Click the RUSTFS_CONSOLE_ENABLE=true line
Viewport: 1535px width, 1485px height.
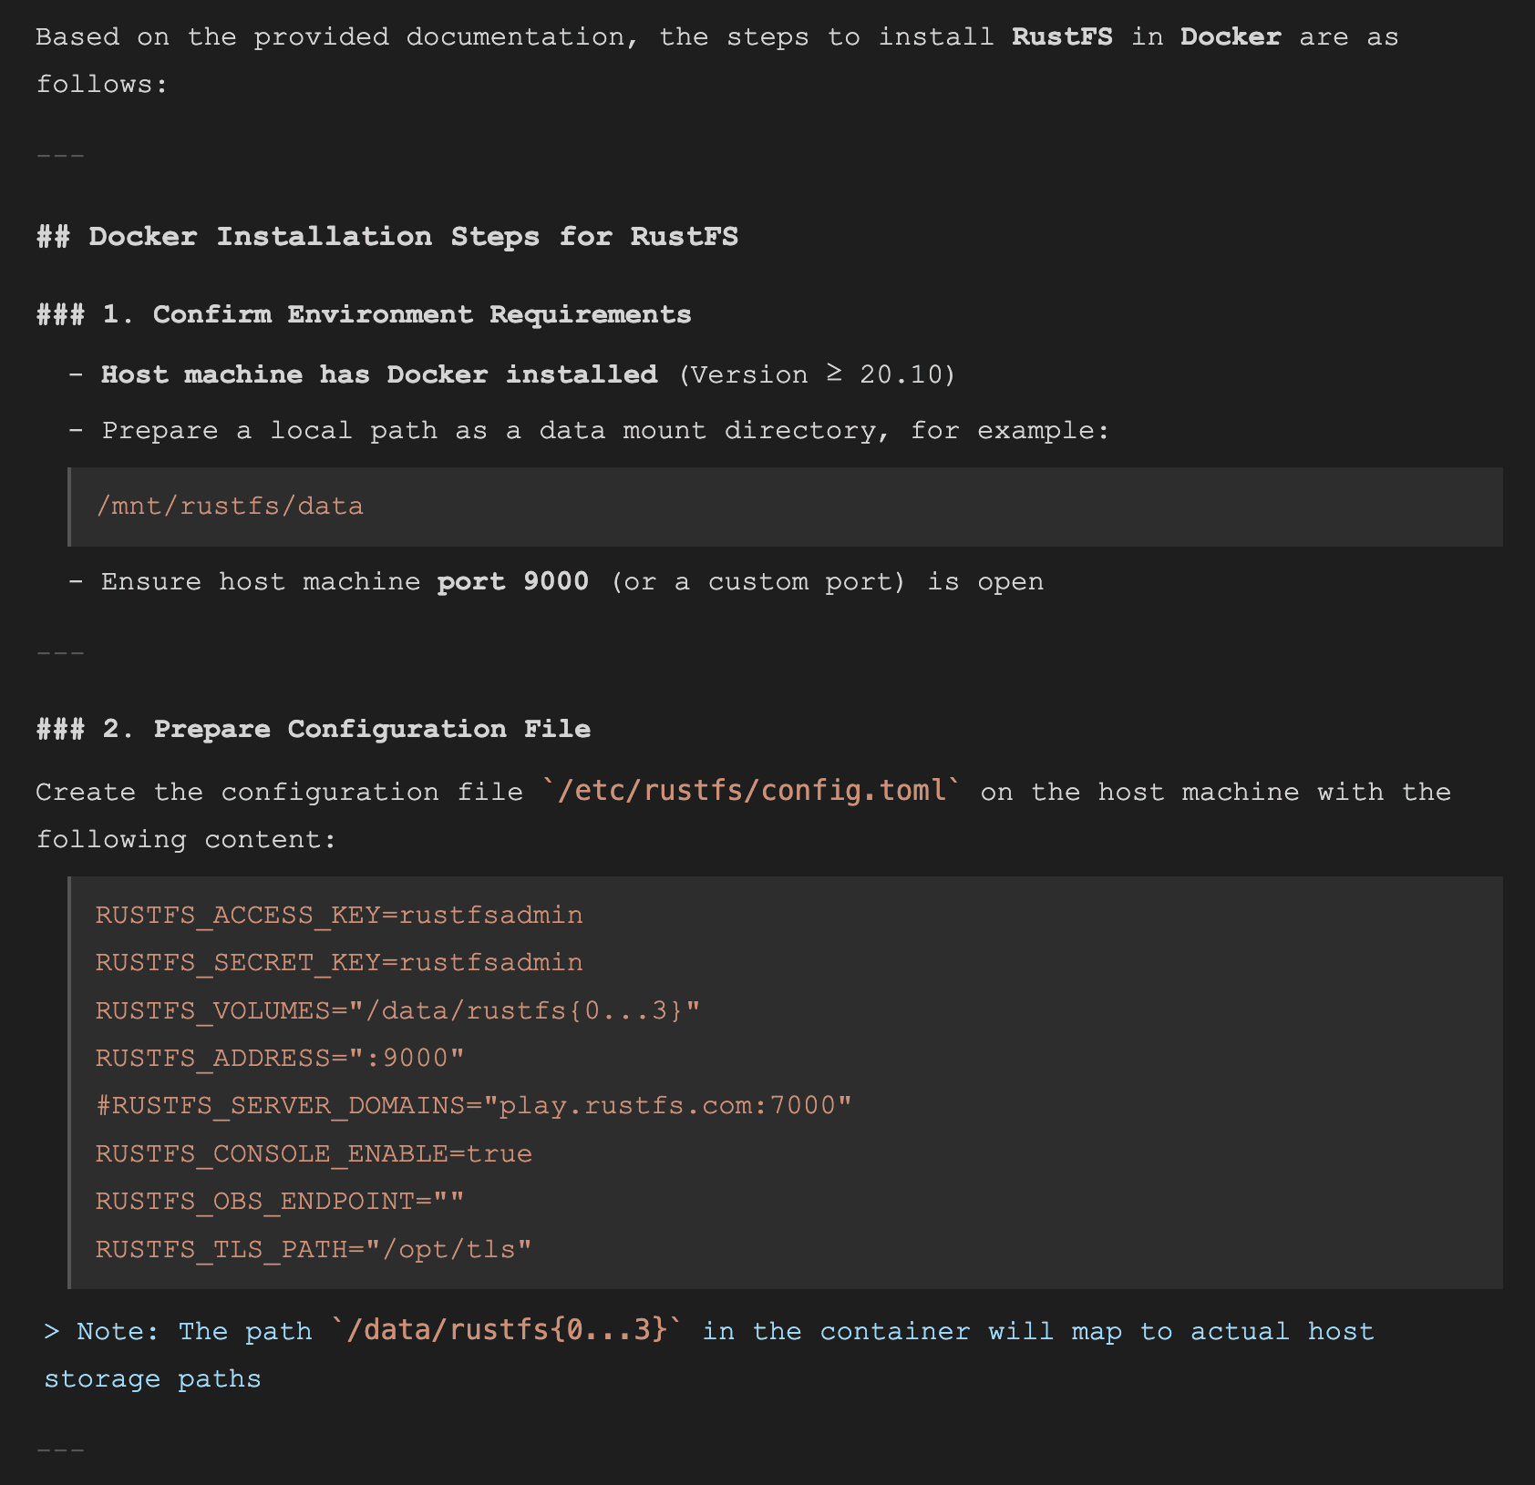tap(314, 1153)
